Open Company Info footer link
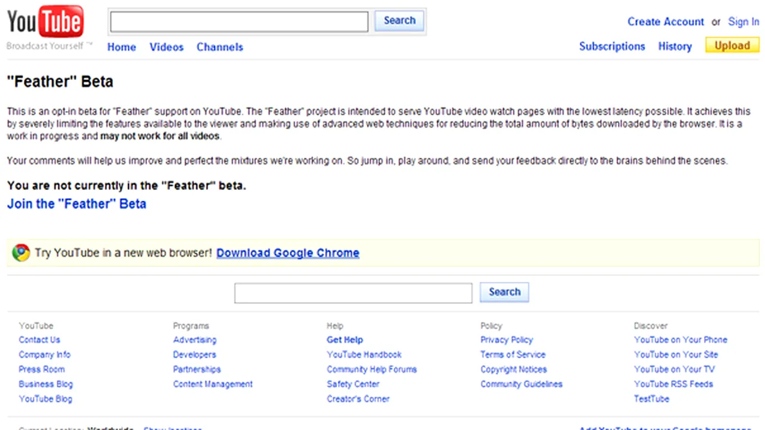 coord(45,355)
